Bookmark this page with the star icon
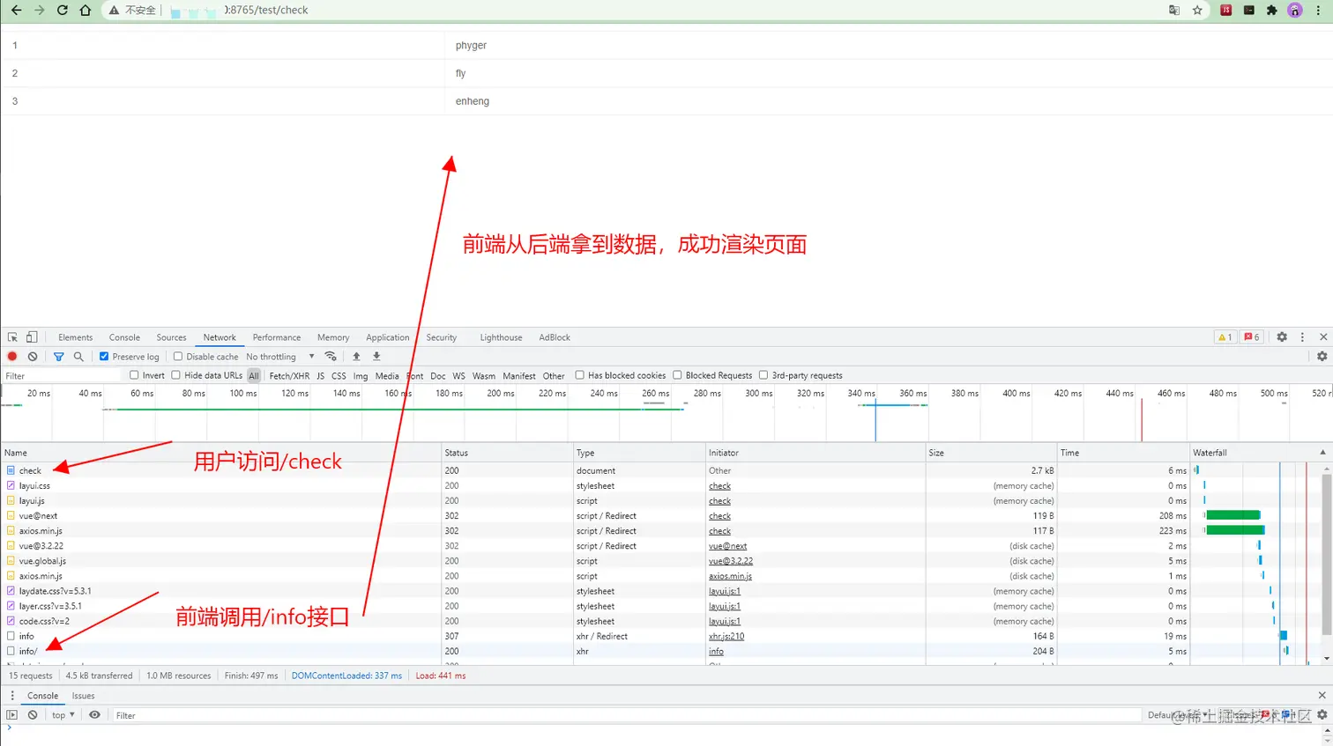1333x746 pixels. [x=1197, y=11]
